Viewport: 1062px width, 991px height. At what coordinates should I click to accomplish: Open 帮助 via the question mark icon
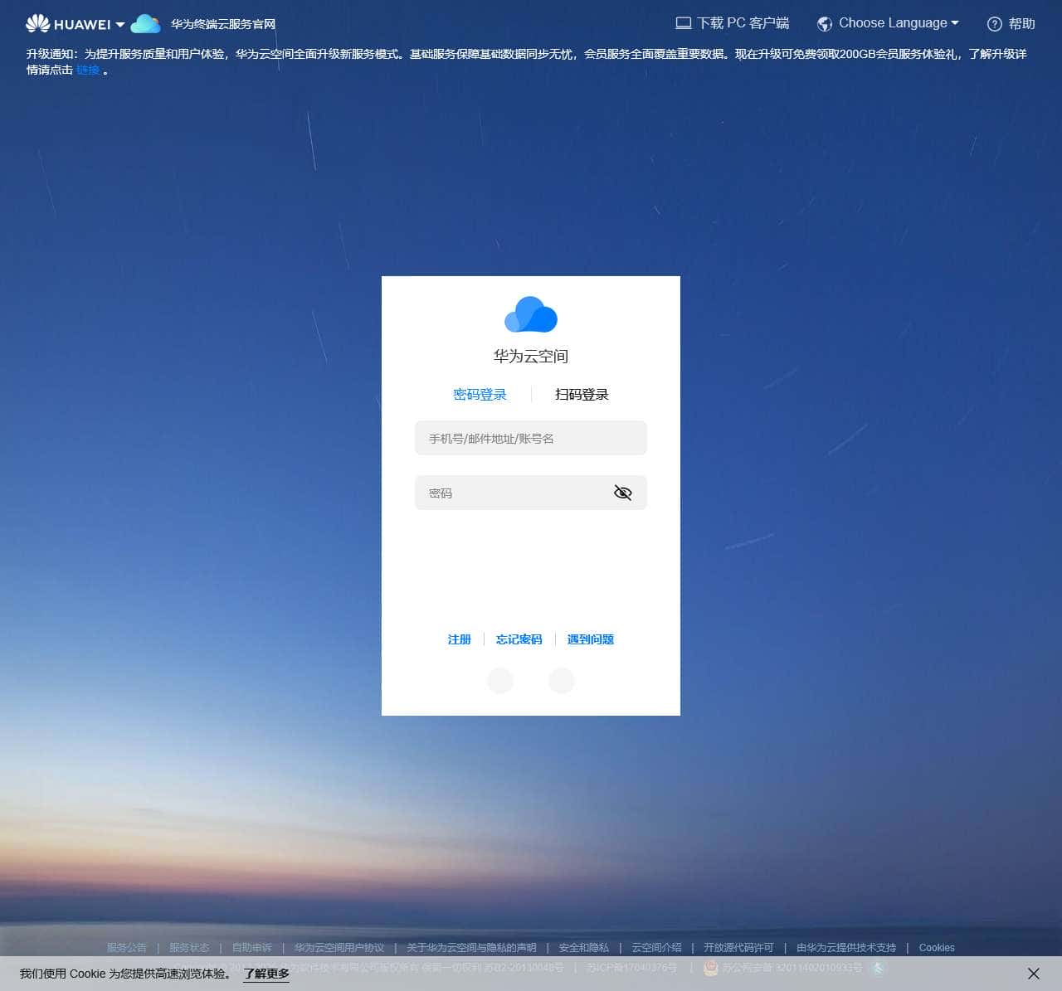(x=994, y=24)
